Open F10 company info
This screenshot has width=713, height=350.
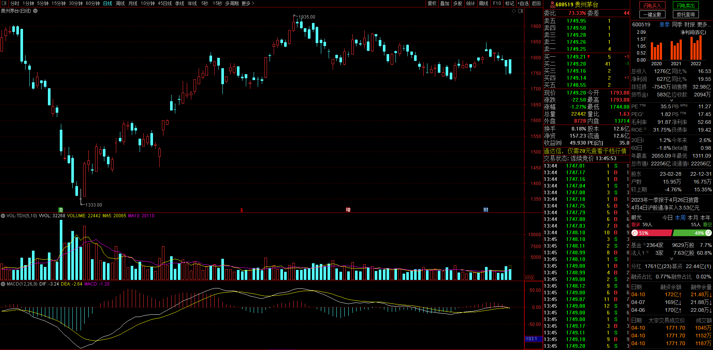497,3
